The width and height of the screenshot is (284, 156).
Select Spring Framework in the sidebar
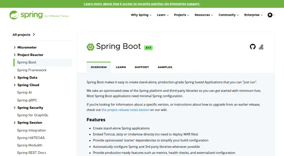(32, 70)
